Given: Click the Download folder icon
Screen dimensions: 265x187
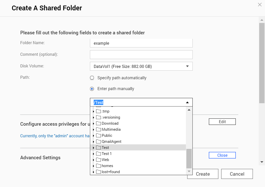Looking at the screenshot, I should pyautogui.click(x=98, y=123).
